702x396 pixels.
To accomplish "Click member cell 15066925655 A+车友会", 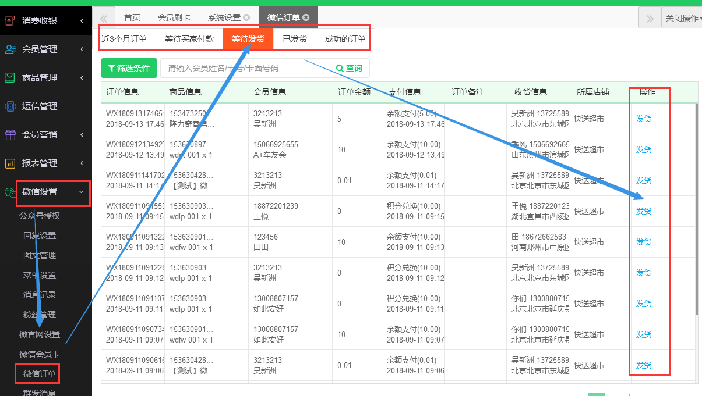I will [290, 149].
